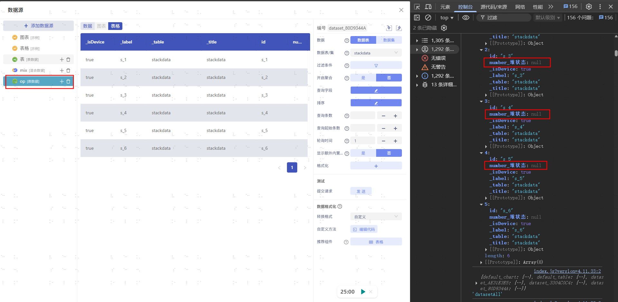The width and height of the screenshot is (618, 302).
Task: Delete the op data source
Action: tap(68, 81)
